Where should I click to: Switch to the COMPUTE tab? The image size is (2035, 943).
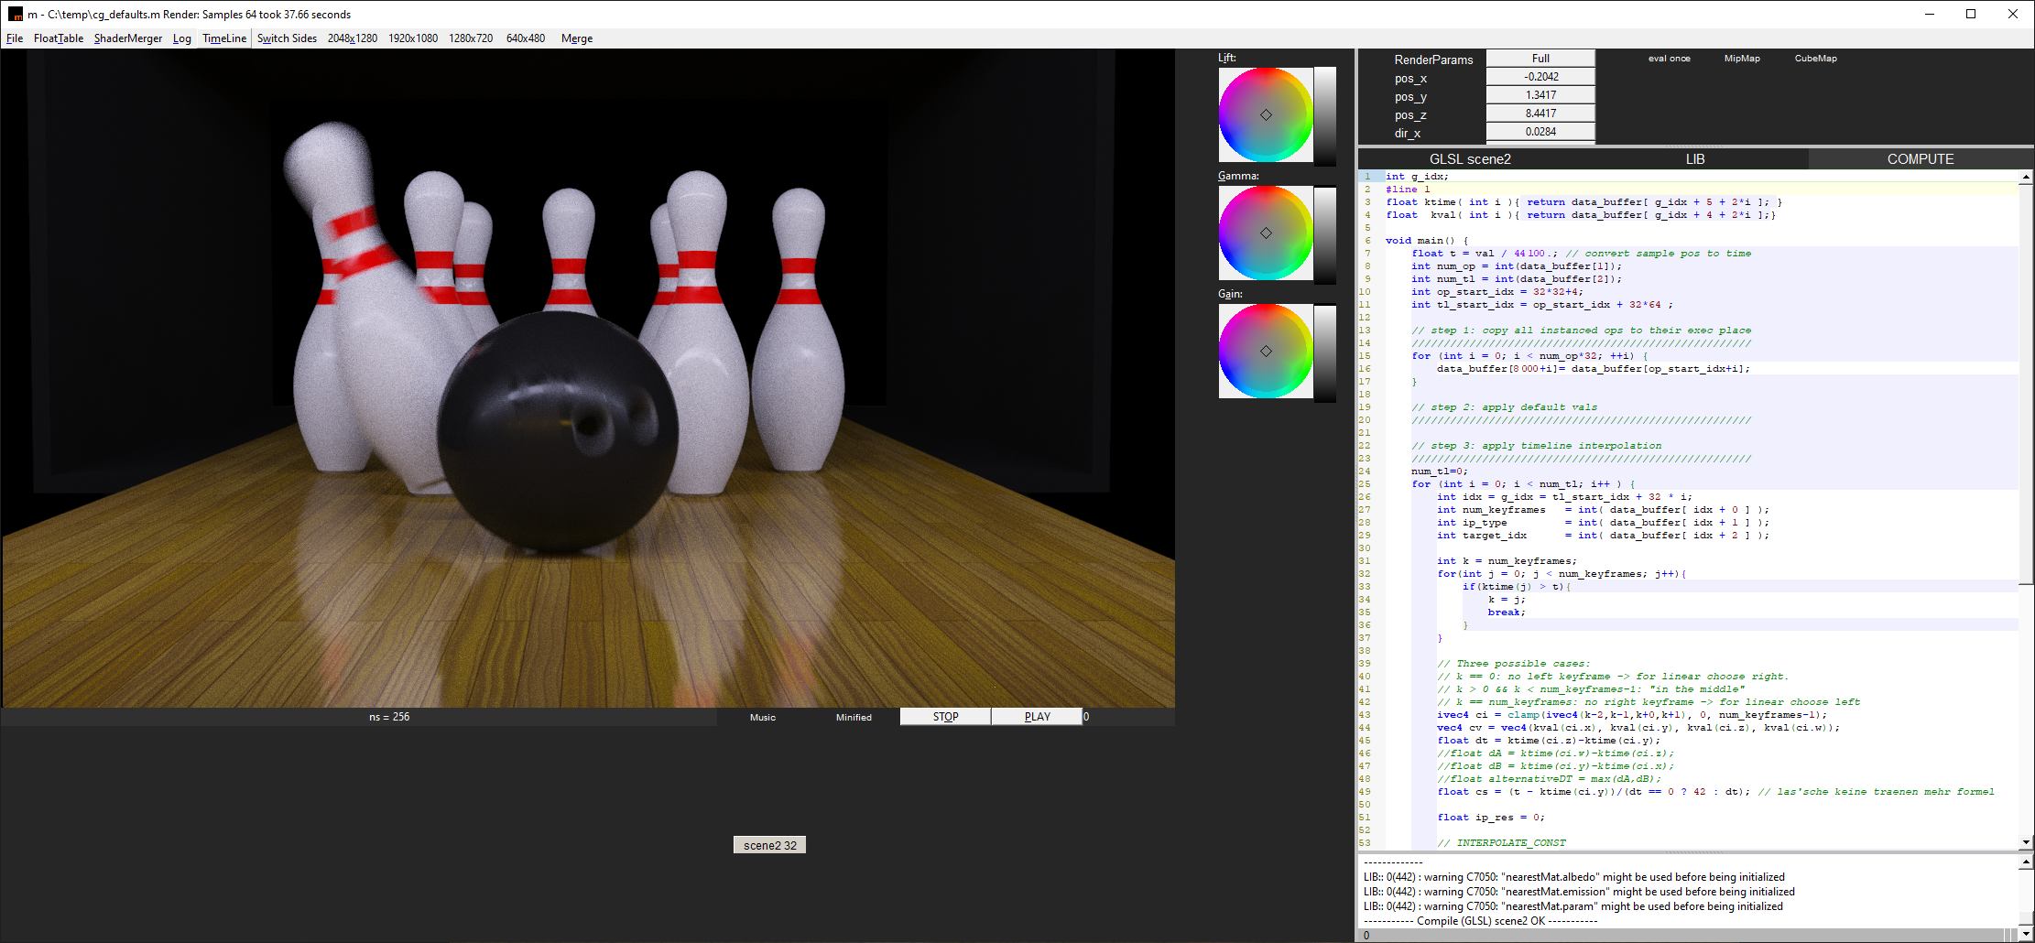[x=1920, y=159]
